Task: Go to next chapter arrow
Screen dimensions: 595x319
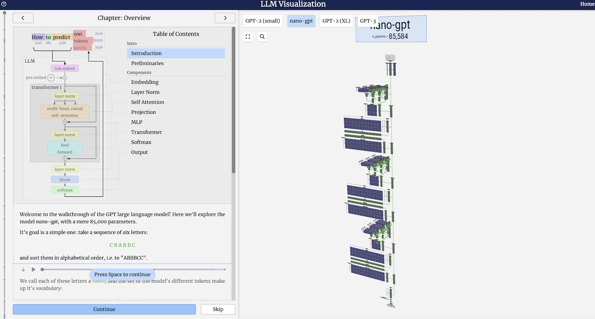Action: tap(225, 18)
